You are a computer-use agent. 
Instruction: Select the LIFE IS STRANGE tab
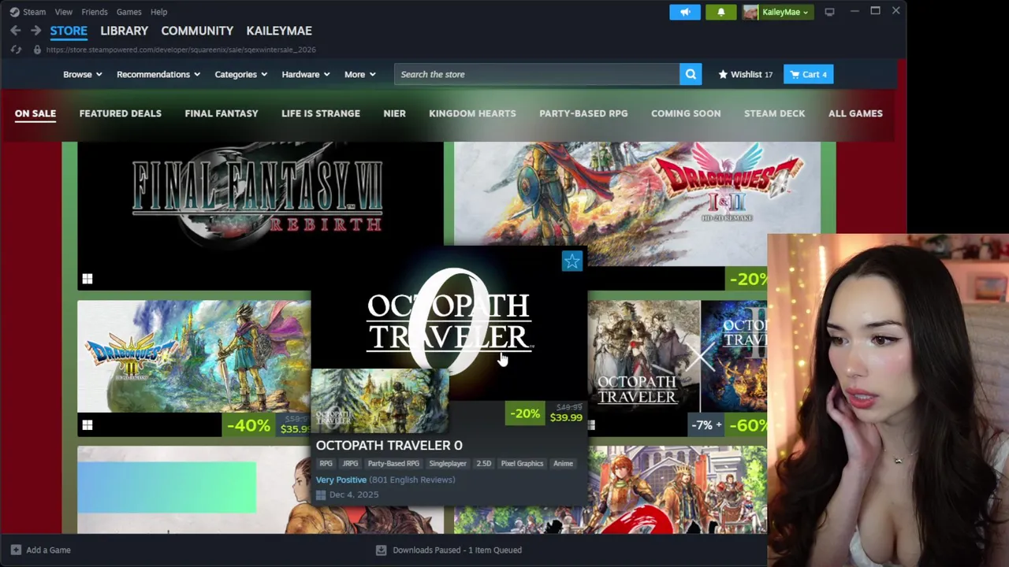[321, 113]
